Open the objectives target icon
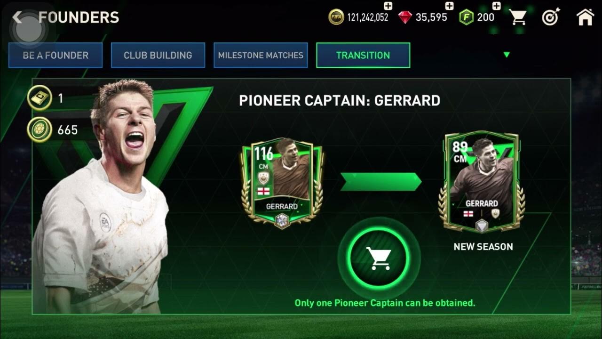The height and width of the screenshot is (339, 602). [550, 18]
